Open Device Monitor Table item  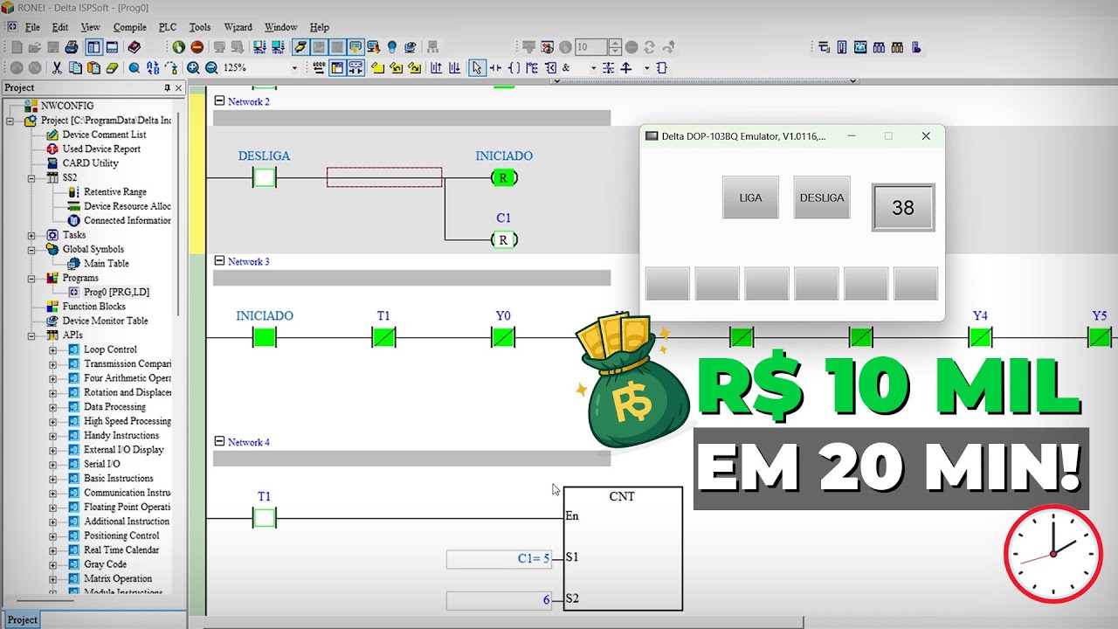click(105, 321)
